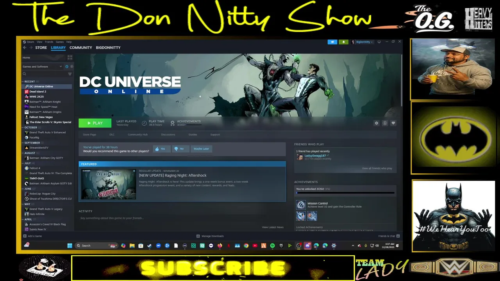Open the Friends menu
Image resolution: width=500 pixels, height=281 pixels.
(49, 42)
